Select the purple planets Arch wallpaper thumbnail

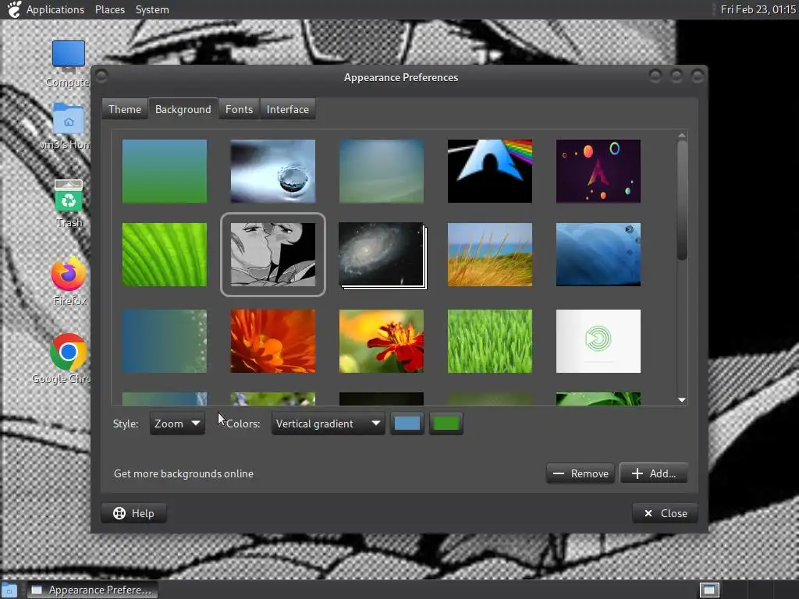tap(598, 171)
